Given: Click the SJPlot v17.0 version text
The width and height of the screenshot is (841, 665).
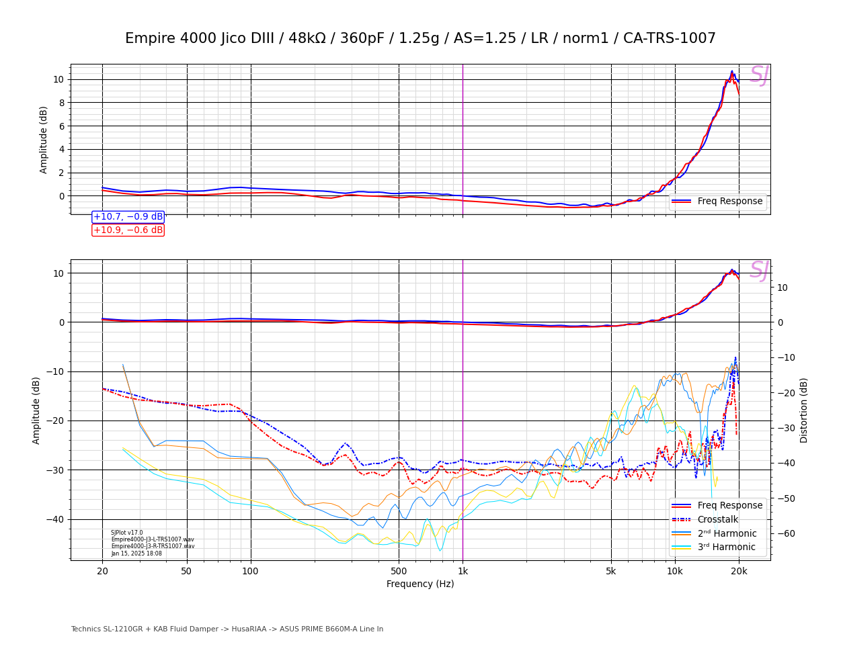Looking at the screenshot, I should click(127, 533).
